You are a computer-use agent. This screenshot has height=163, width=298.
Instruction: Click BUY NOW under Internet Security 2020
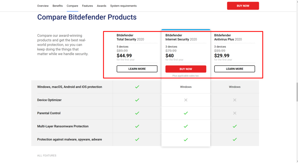[x=186, y=69]
